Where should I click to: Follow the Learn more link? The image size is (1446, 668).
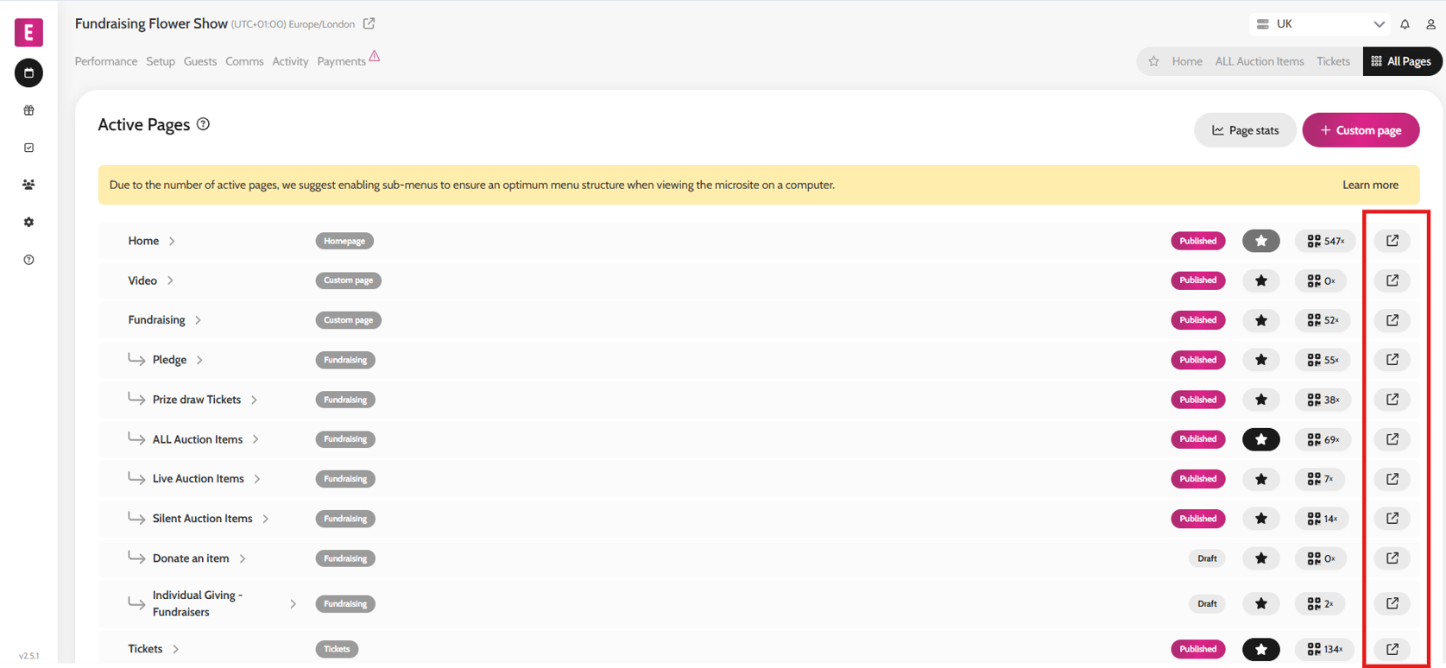point(1370,185)
